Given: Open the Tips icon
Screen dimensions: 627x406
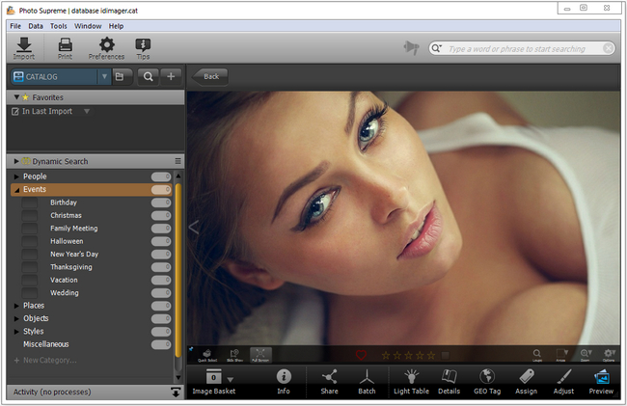Looking at the screenshot, I should (143, 48).
